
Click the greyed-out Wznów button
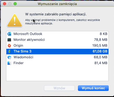(59, 88)
